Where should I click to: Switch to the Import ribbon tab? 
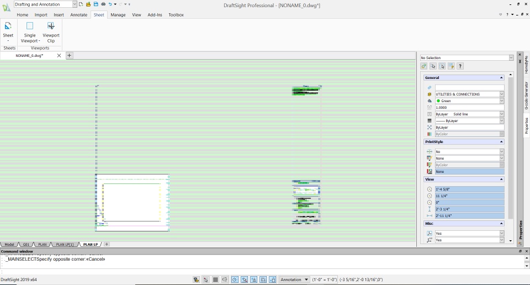click(x=41, y=15)
